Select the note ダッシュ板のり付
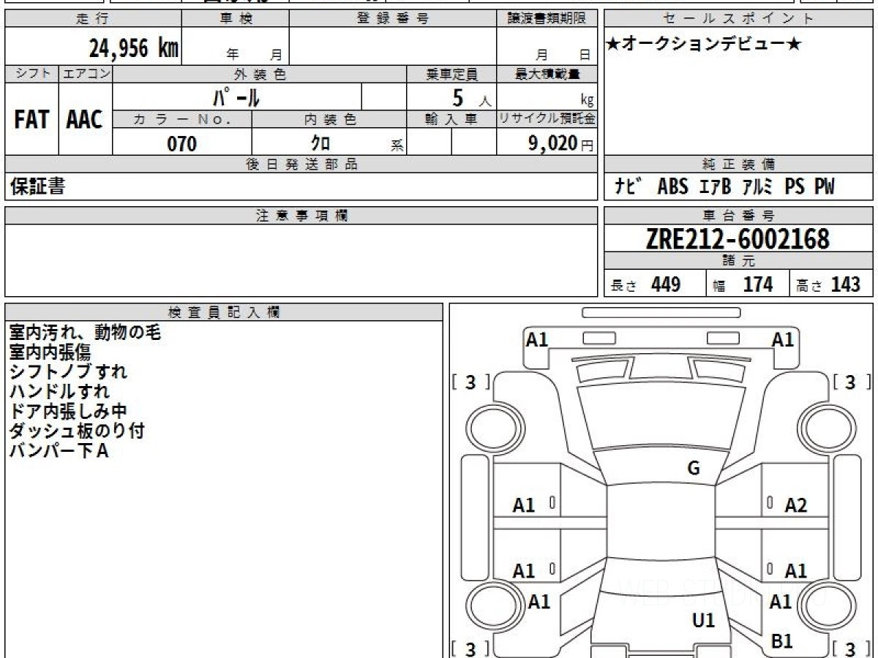Image resolution: width=878 pixels, height=658 pixels. [76, 431]
